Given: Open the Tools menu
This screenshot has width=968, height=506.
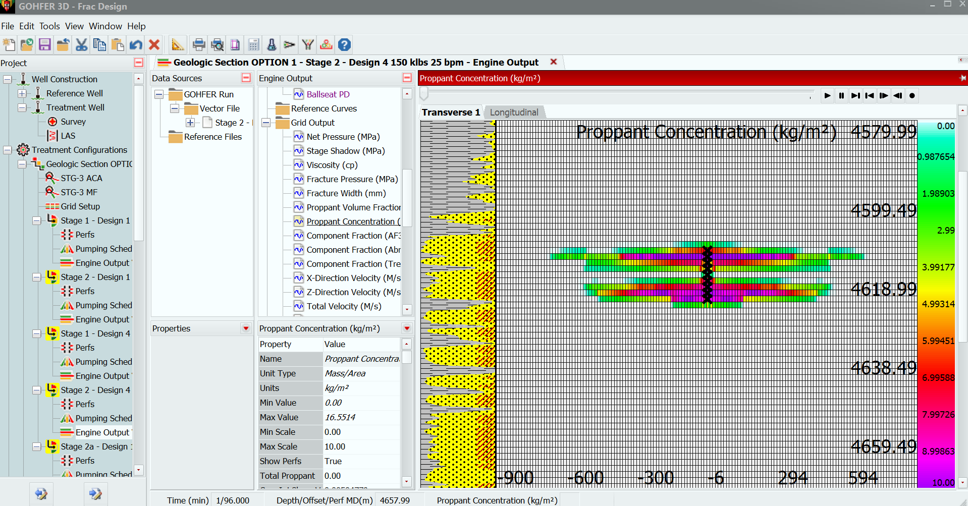Looking at the screenshot, I should 49,26.
